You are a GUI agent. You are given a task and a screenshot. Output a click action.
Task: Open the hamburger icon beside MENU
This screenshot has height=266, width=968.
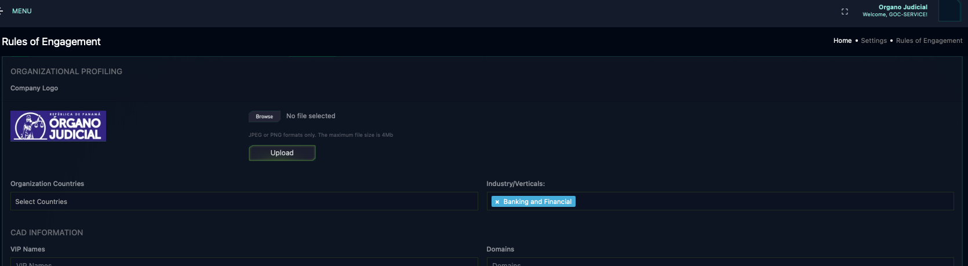[2, 11]
